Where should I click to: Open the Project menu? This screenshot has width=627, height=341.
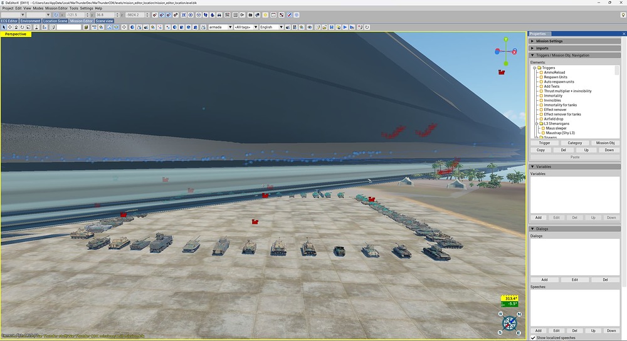coord(8,8)
